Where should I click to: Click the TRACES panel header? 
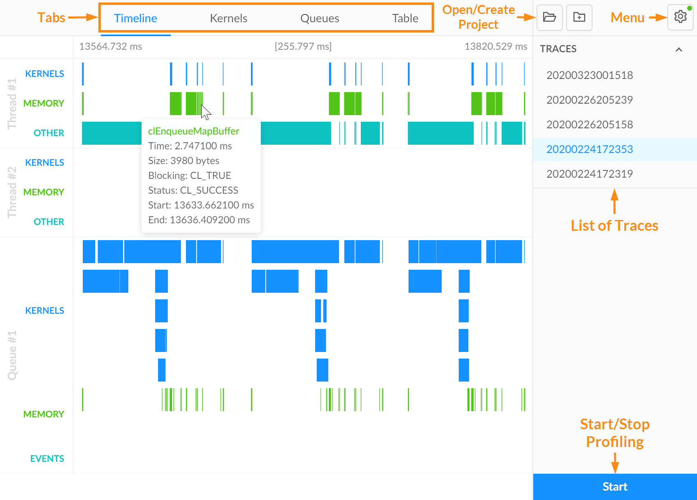click(615, 49)
